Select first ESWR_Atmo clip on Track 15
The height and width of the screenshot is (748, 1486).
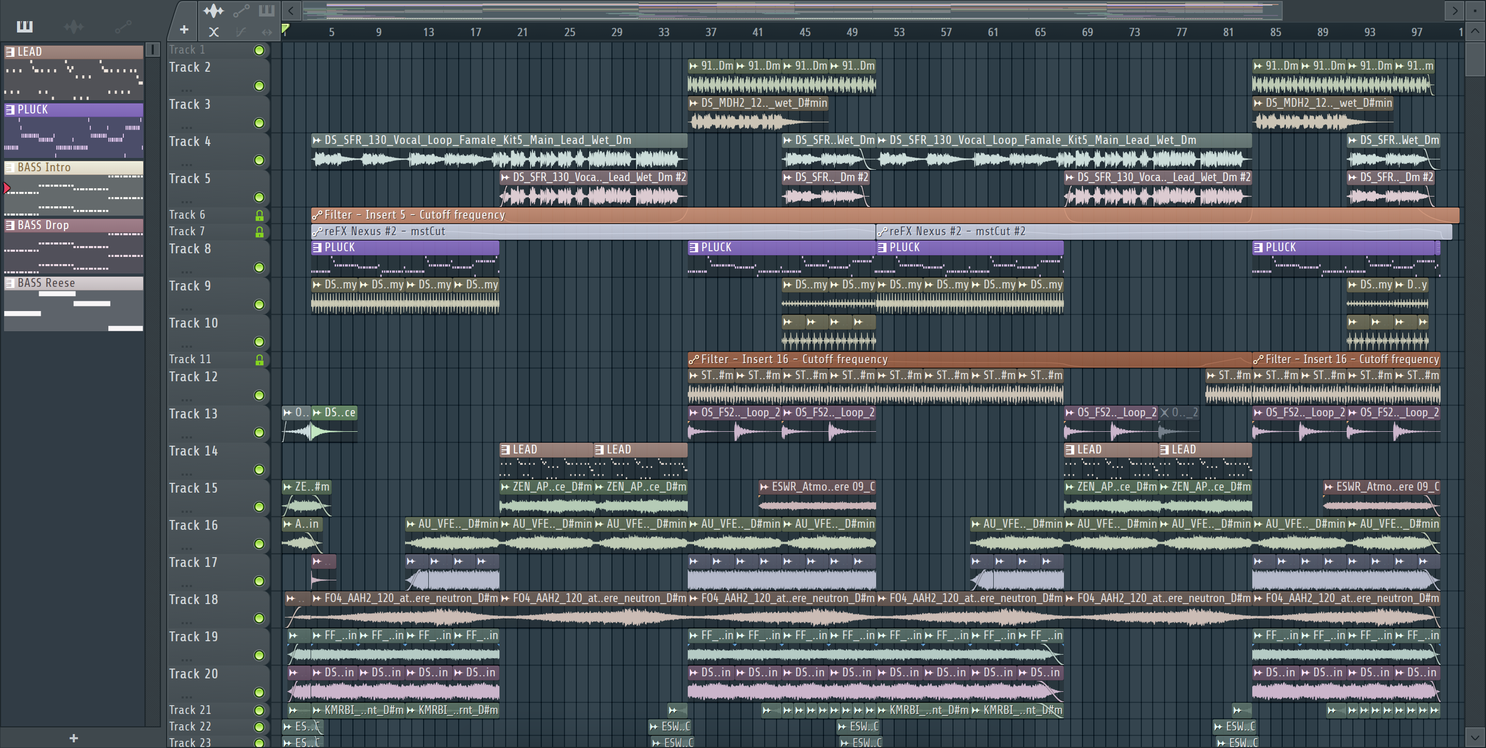(x=817, y=498)
